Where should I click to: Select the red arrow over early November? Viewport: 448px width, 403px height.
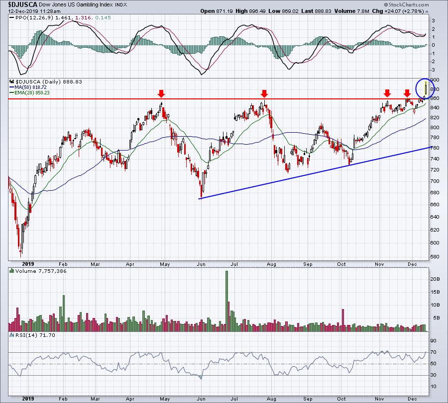pyautogui.click(x=387, y=93)
